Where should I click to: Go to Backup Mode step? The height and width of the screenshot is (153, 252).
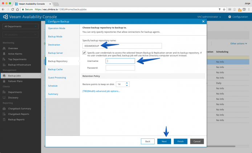55,36
